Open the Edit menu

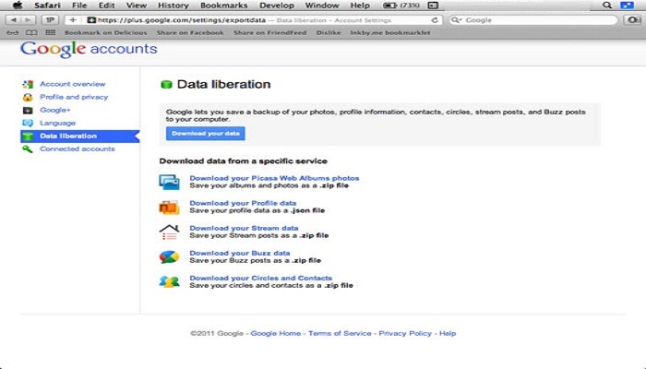pos(106,6)
